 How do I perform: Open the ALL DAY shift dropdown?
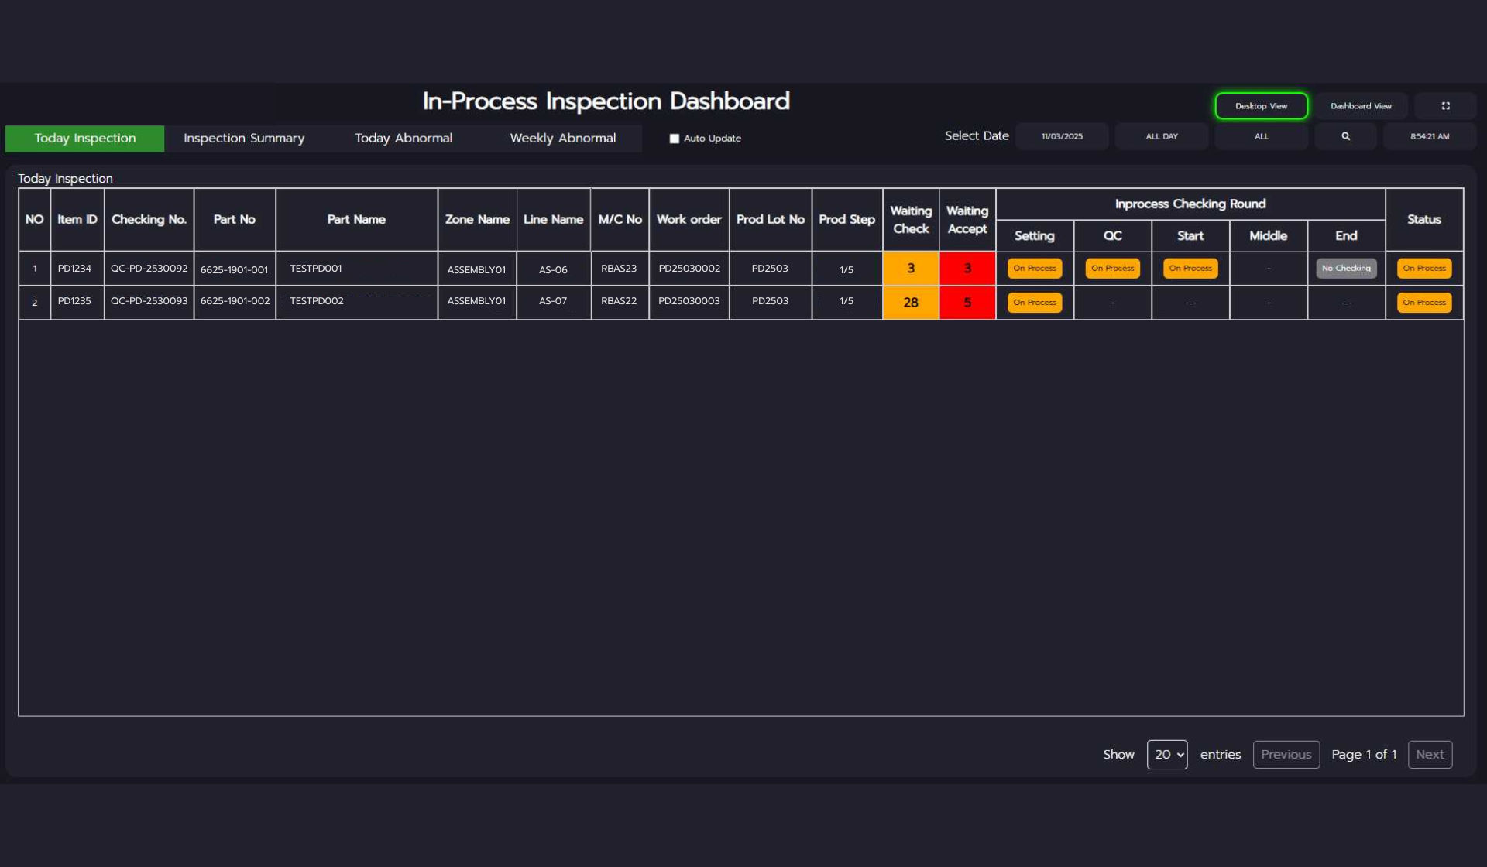1161,136
